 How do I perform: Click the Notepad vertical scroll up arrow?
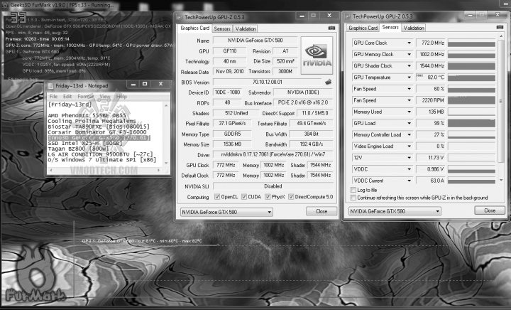pos(166,105)
